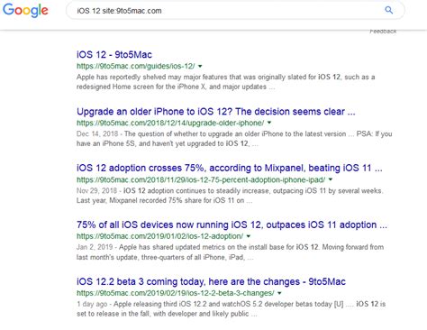Expand dropdown arrow next to upgrade-older-iphone URL
The height and width of the screenshot is (330, 427).
coord(269,123)
